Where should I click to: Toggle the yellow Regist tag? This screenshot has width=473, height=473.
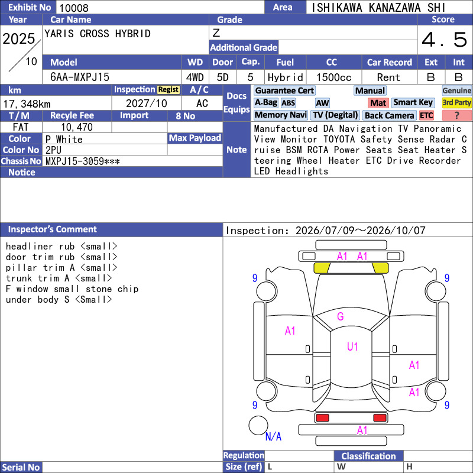pos(169,90)
